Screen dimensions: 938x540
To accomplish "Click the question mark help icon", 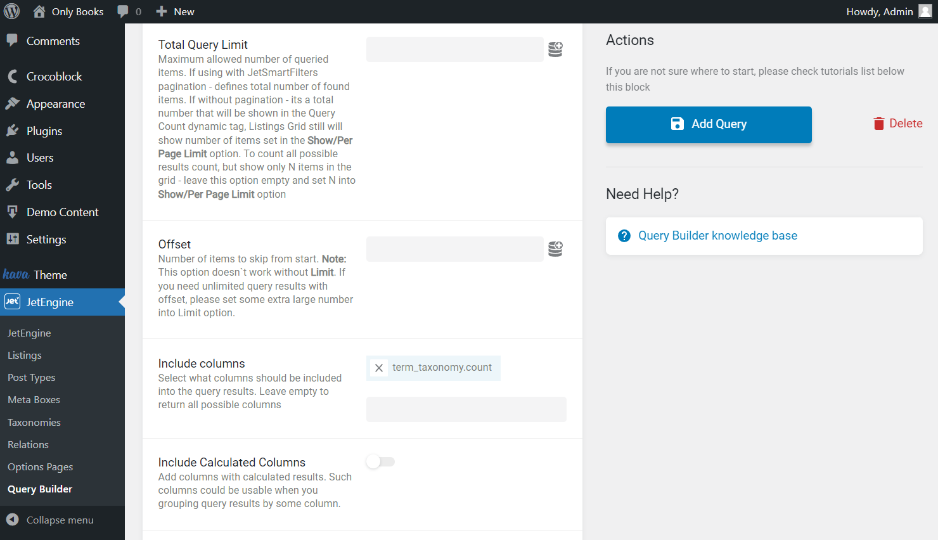I will [624, 236].
